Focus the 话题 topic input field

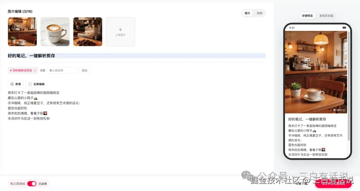(x=62, y=70)
